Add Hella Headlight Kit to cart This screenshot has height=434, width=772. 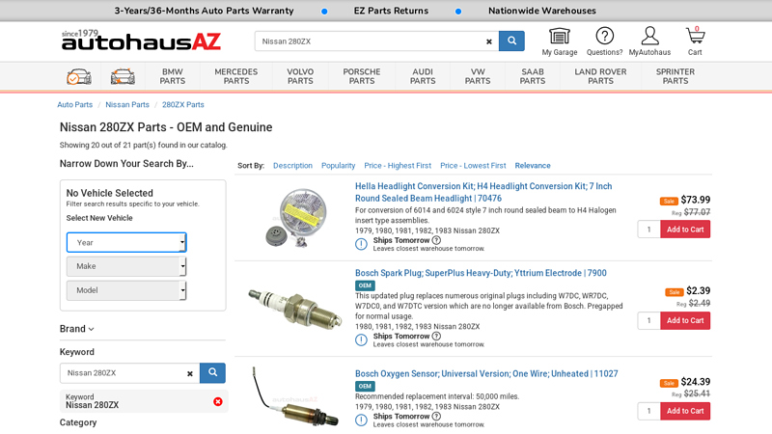(685, 230)
